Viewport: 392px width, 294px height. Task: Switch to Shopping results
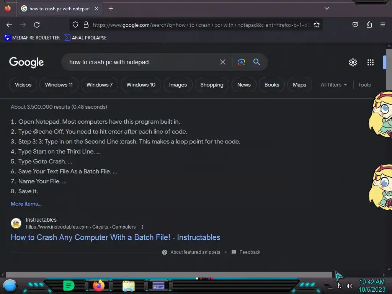[212, 85]
